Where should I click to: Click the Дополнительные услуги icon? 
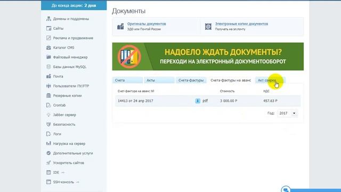coord(48,153)
